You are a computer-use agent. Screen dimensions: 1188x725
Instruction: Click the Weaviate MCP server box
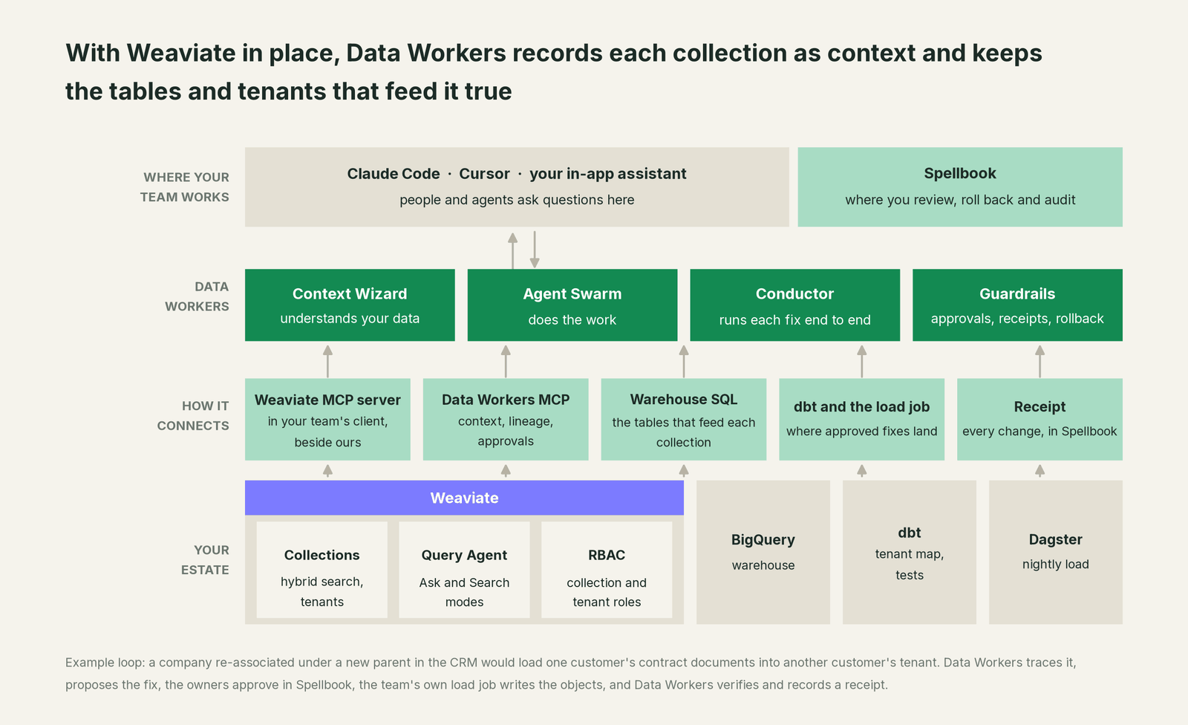(x=327, y=420)
